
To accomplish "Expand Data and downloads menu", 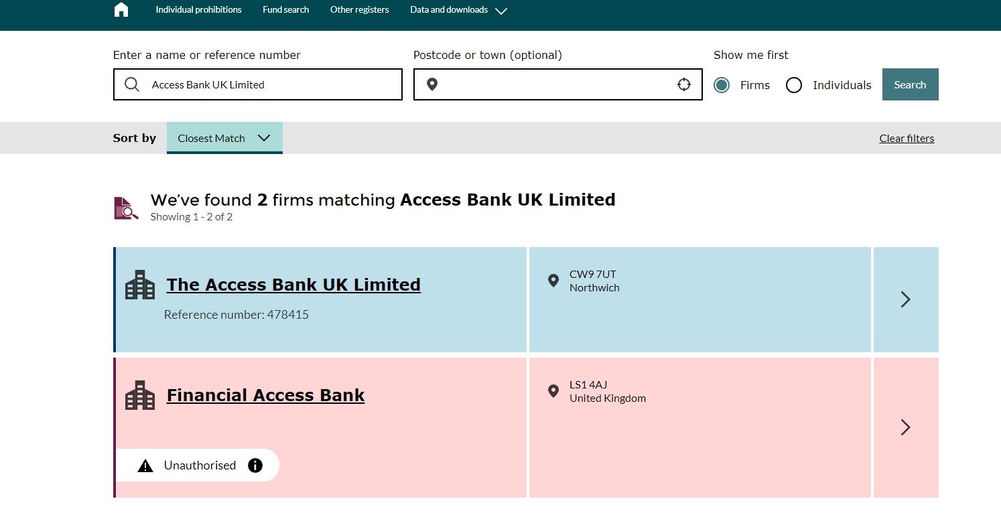I will pyautogui.click(x=459, y=10).
